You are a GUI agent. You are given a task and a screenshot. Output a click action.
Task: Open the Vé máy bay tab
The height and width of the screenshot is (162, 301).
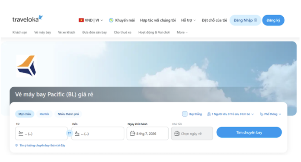pos(43,32)
